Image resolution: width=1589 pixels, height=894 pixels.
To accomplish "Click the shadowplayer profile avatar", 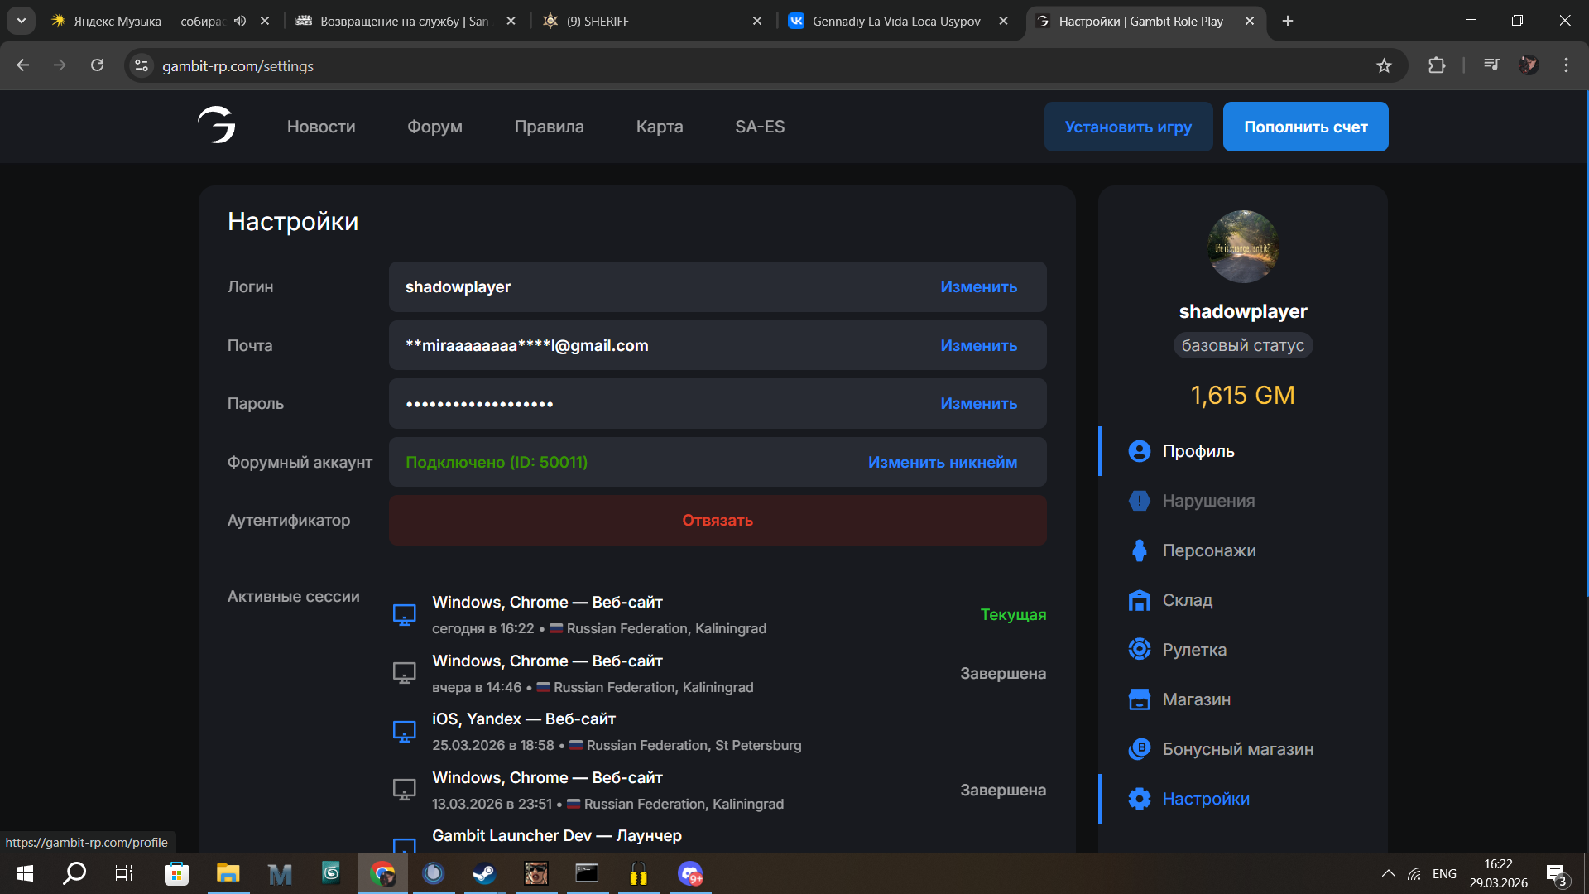I will click(1242, 247).
